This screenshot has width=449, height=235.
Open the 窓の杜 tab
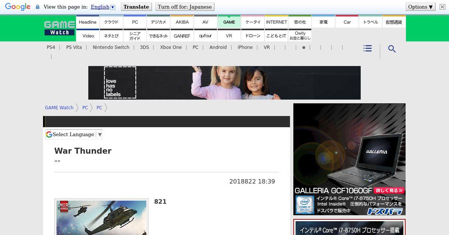(300, 22)
